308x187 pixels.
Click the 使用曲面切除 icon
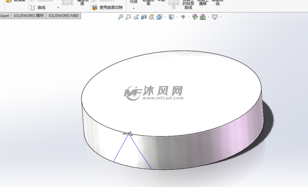click(95, 7)
